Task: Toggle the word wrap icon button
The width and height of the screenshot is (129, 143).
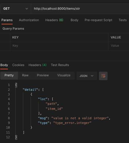Action: coord(103,76)
